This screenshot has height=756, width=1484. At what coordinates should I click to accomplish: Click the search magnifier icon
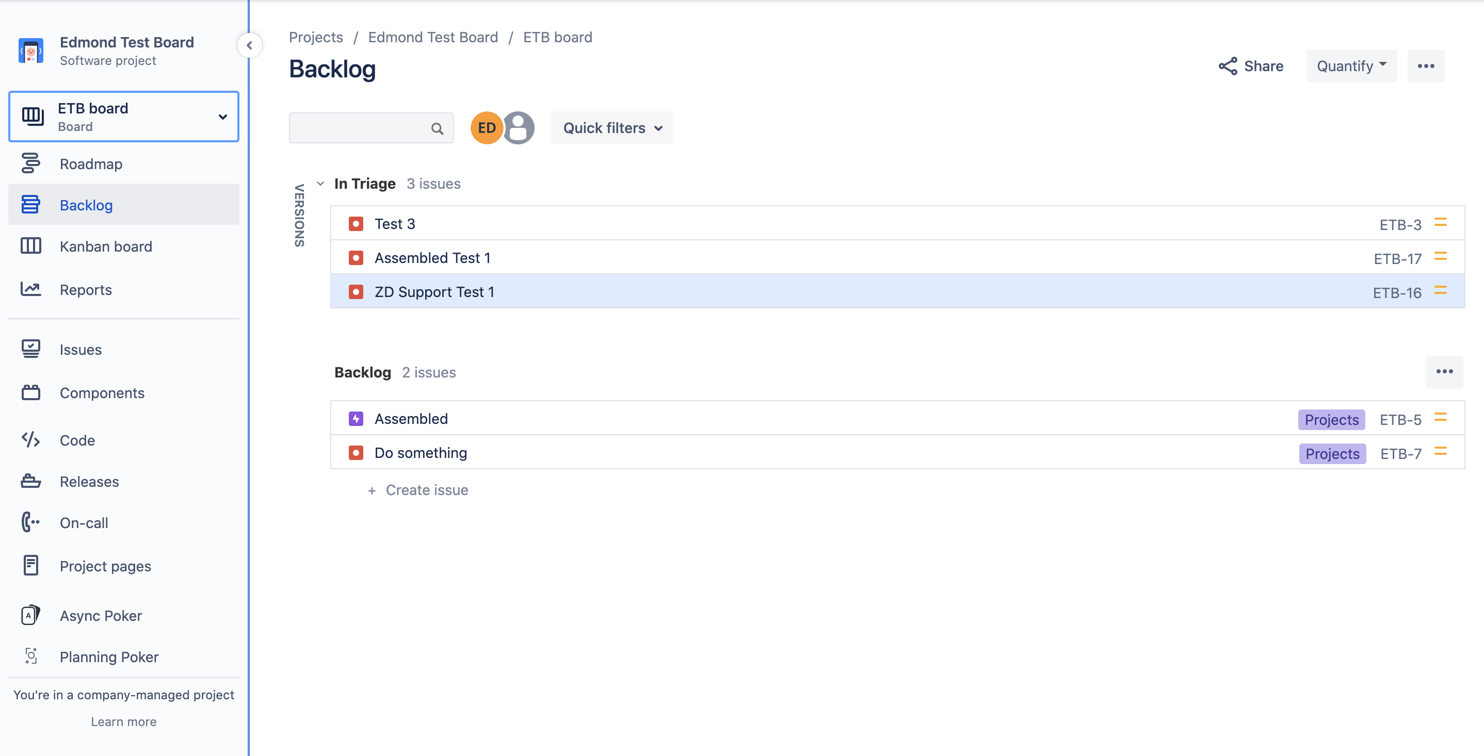[x=437, y=128]
